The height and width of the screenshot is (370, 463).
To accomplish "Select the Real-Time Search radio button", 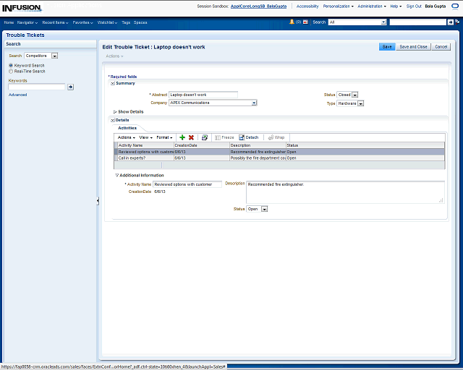I will coord(11,72).
